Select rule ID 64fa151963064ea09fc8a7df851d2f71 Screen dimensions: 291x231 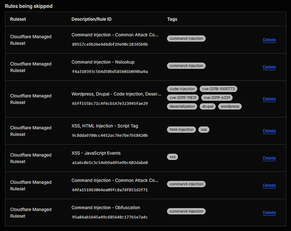110,190
